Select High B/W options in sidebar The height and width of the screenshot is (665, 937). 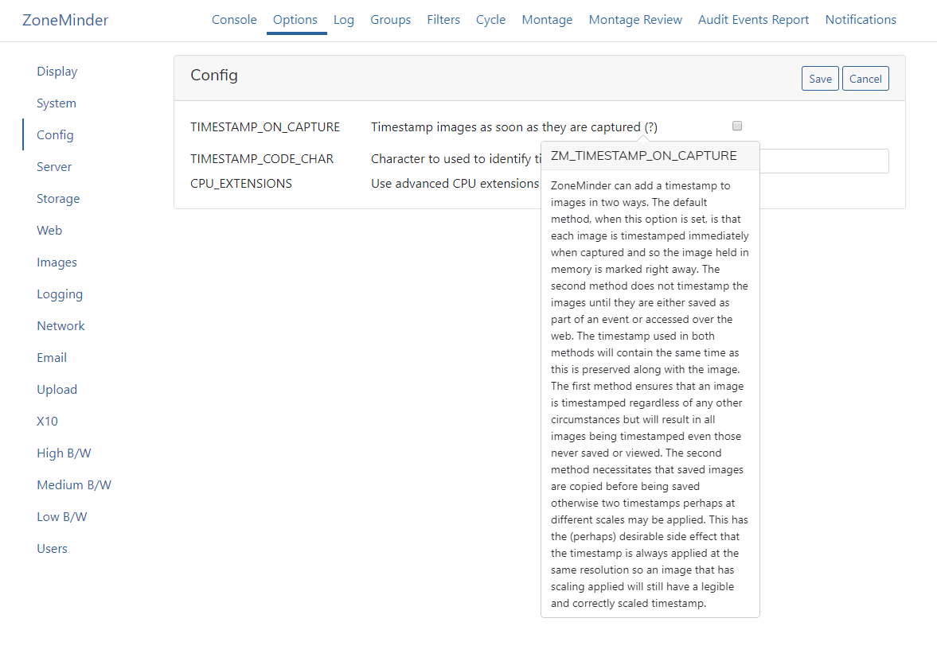pyautogui.click(x=64, y=453)
